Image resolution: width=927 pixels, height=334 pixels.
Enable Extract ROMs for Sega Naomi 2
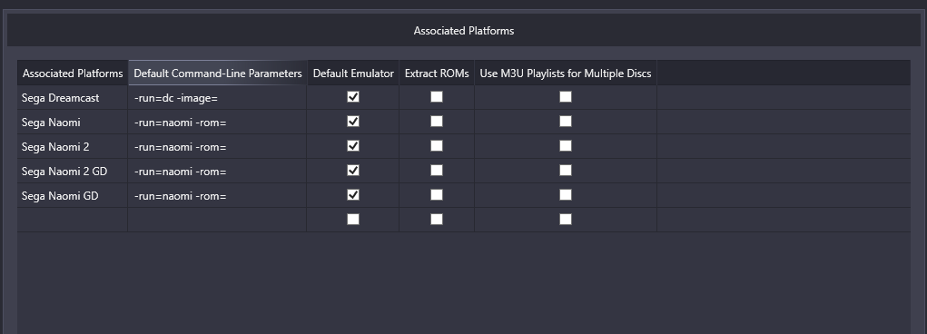pos(437,146)
